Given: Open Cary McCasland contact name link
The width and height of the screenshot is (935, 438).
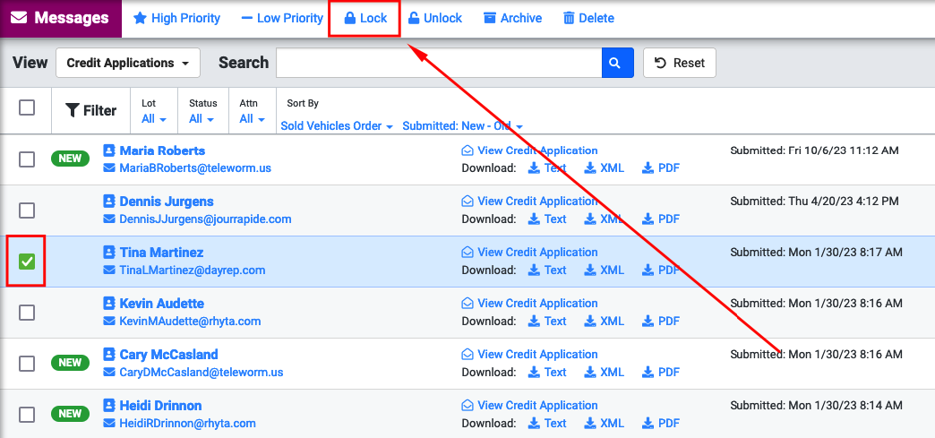Looking at the screenshot, I should coord(168,355).
